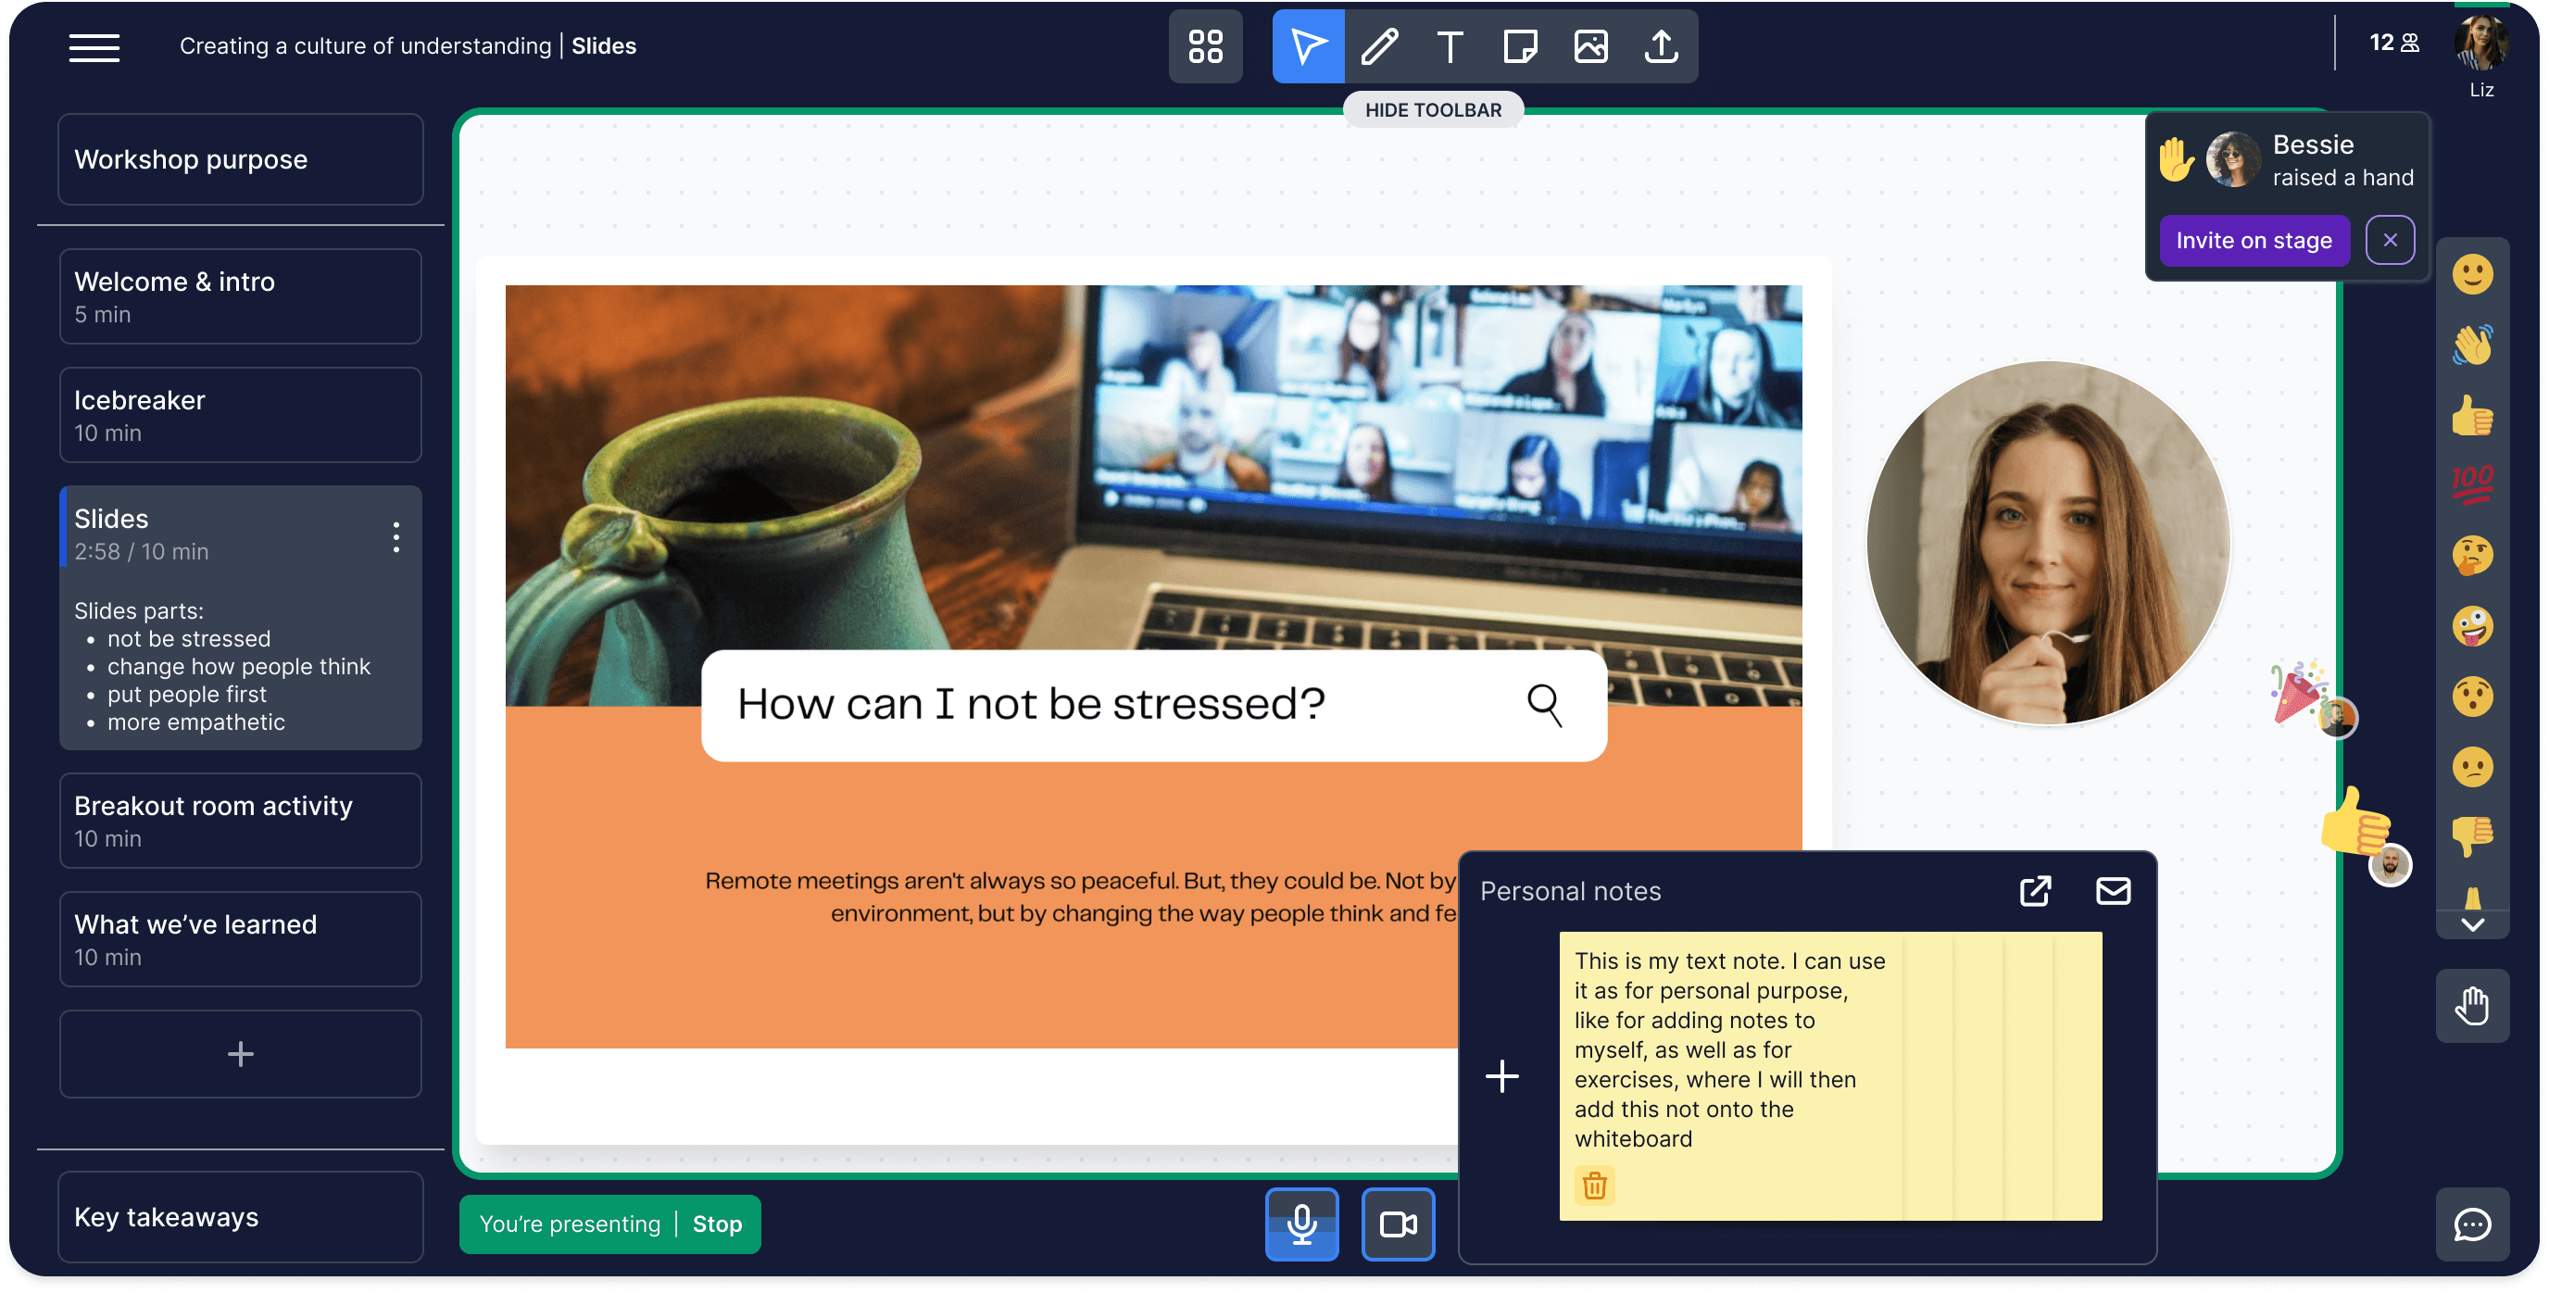This screenshot has width=2549, height=1293.
Task: Open the hamburger main menu
Action: [x=94, y=46]
